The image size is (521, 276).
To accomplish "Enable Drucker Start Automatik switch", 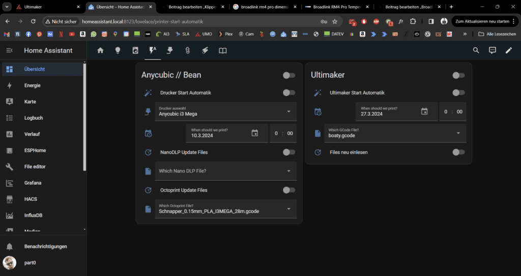I will 289,93.
